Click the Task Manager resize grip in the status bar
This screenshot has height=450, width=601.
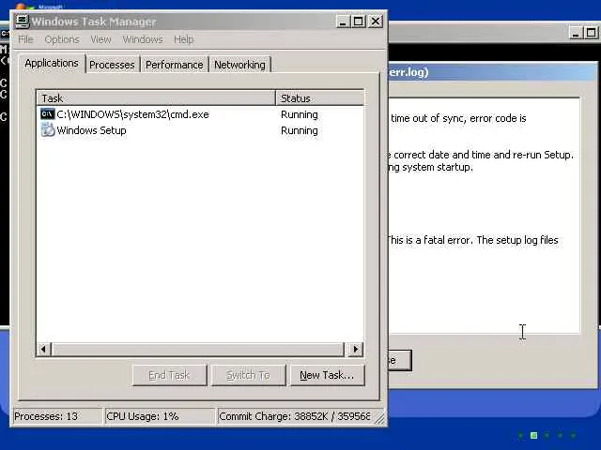click(379, 418)
